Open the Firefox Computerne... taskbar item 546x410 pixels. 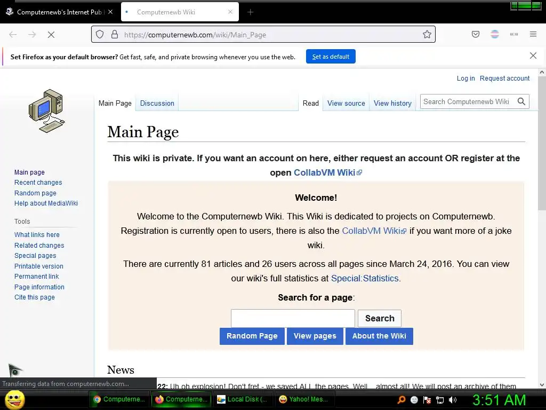pyautogui.click(x=181, y=399)
